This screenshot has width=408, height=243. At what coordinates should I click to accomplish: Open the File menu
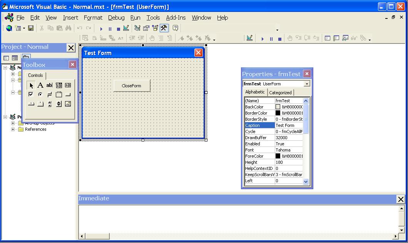click(20, 18)
